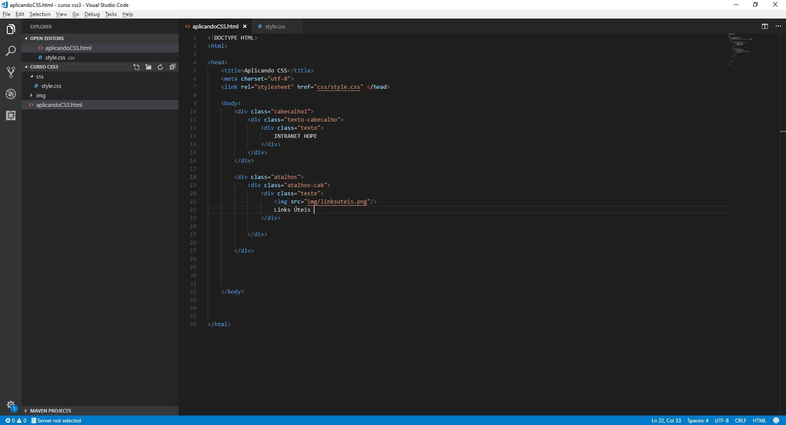Collapse the css folder

click(x=40, y=76)
